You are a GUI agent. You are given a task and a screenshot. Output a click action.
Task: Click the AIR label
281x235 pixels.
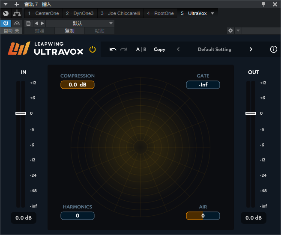pyautogui.click(x=203, y=207)
